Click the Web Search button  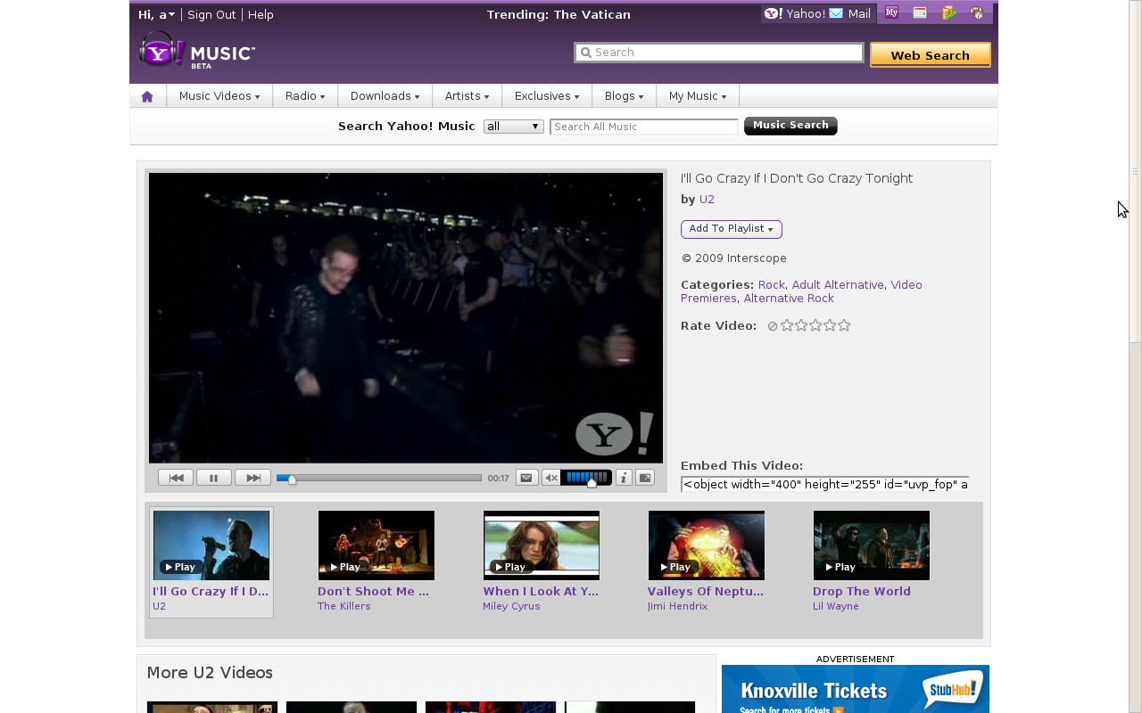[930, 55]
